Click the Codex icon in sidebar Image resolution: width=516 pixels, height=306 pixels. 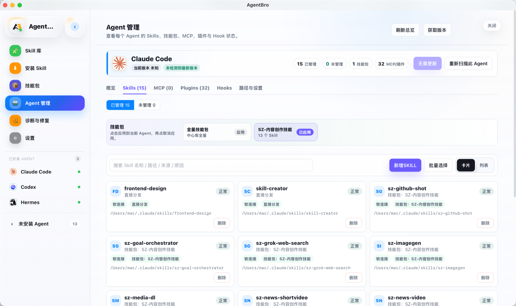[x=13, y=187]
